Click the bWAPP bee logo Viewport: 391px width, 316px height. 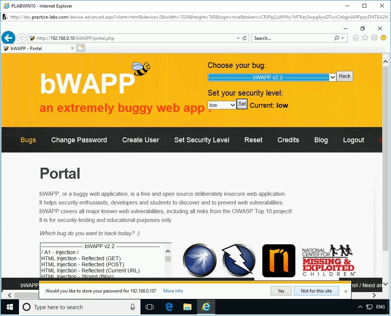140,68
